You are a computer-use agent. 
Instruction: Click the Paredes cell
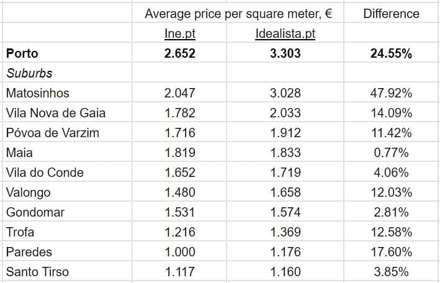tap(29, 252)
